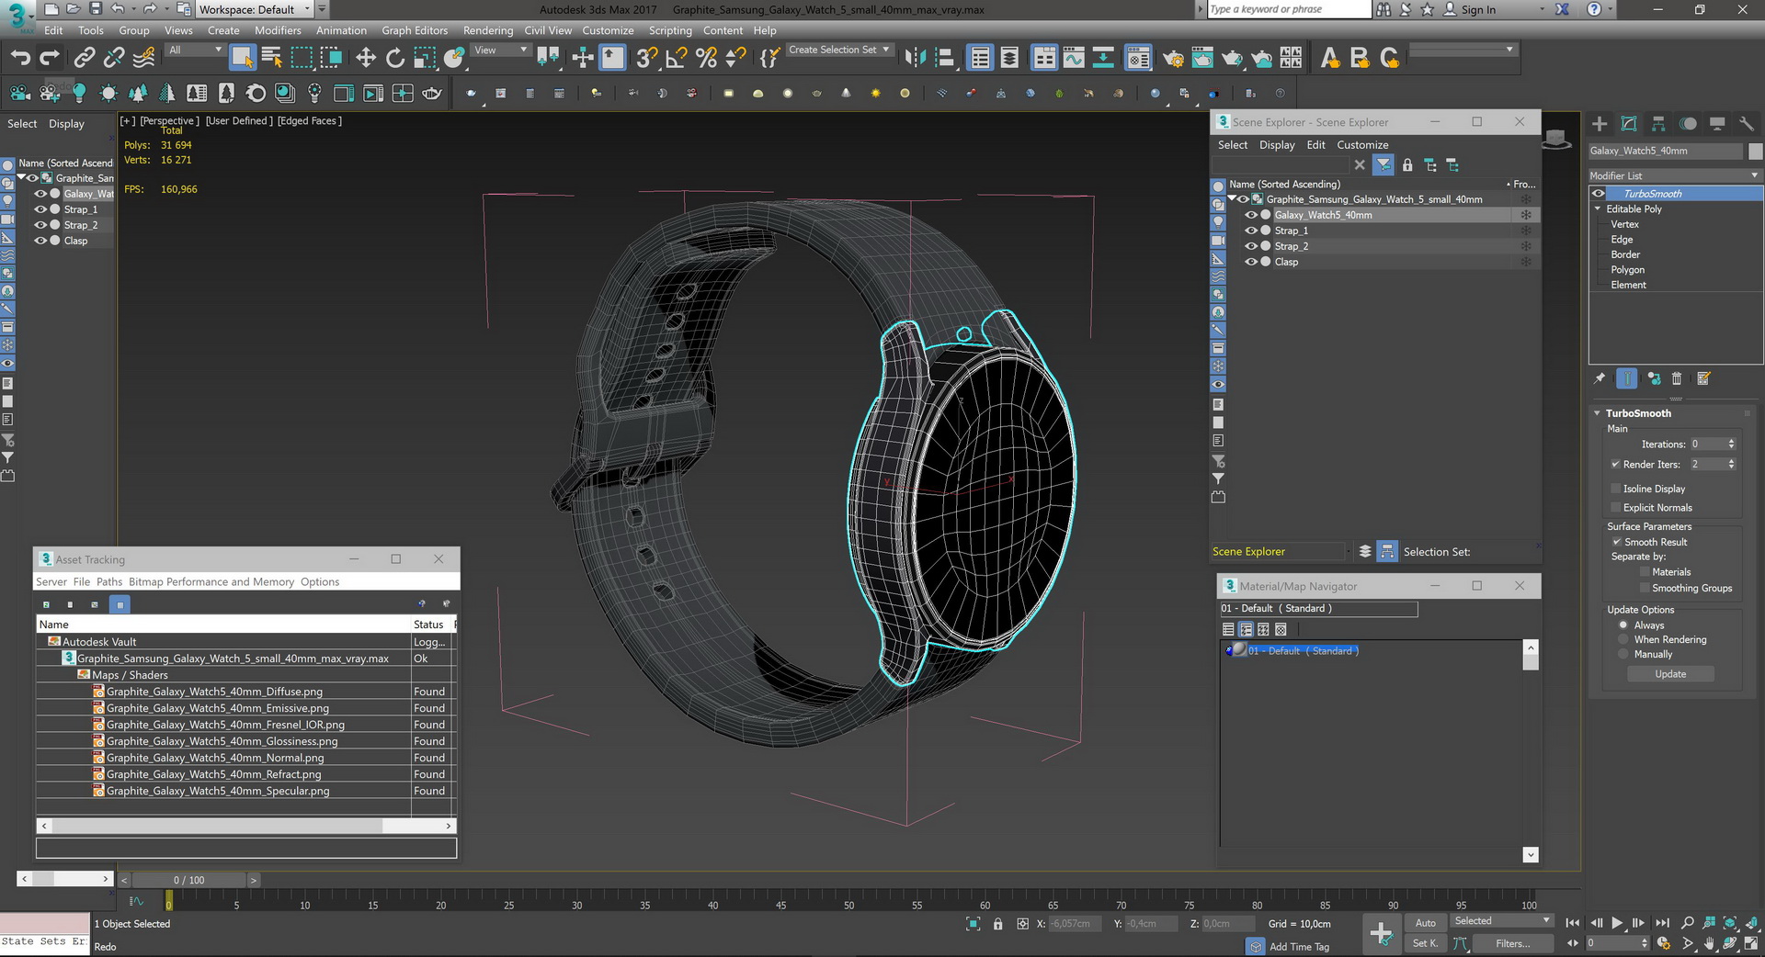Click the Undo arrow icon

point(20,58)
